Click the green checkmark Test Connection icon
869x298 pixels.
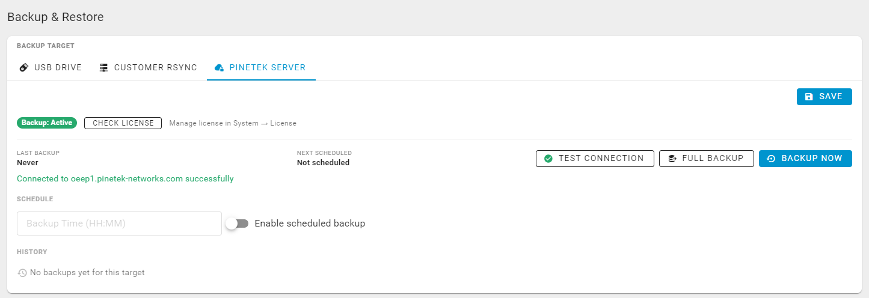click(548, 159)
